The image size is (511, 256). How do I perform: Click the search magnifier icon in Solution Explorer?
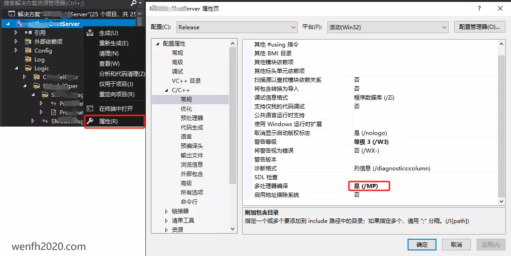coord(134,3)
